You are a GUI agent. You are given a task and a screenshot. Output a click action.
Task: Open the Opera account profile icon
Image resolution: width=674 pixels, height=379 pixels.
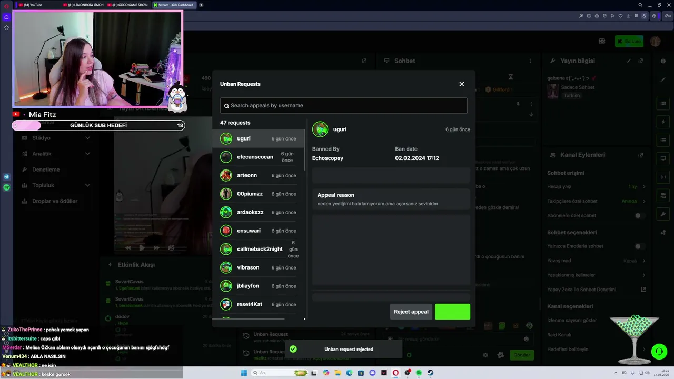[x=644, y=16]
